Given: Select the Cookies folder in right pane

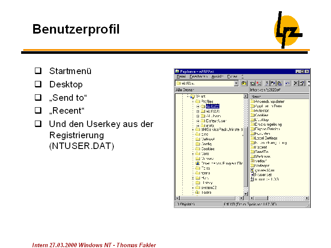Looking at the screenshot, I should coord(261,115).
